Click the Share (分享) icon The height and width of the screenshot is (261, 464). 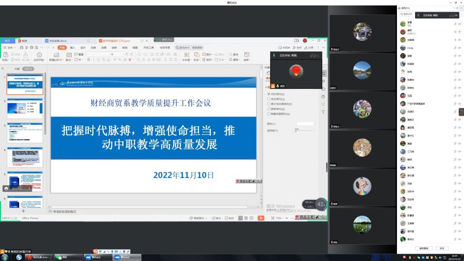point(309,48)
